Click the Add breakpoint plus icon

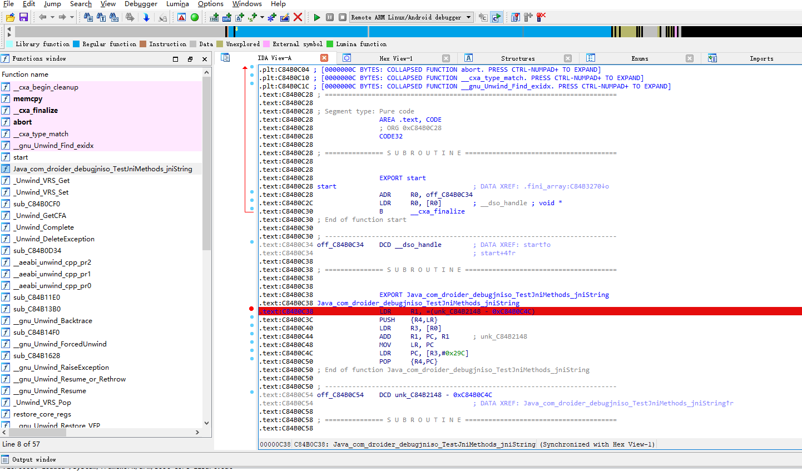click(x=528, y=17)
